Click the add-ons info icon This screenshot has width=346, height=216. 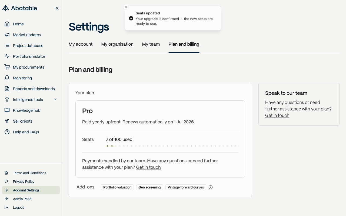pyautogui.click(x=211, y=187)
